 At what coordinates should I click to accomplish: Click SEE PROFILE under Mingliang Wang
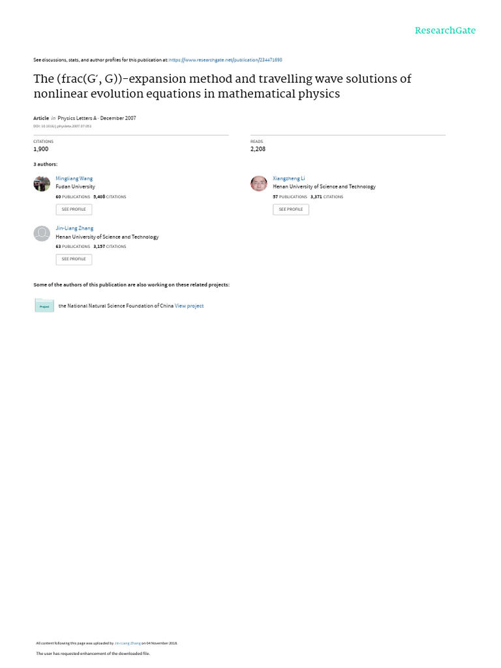[74, 209]
